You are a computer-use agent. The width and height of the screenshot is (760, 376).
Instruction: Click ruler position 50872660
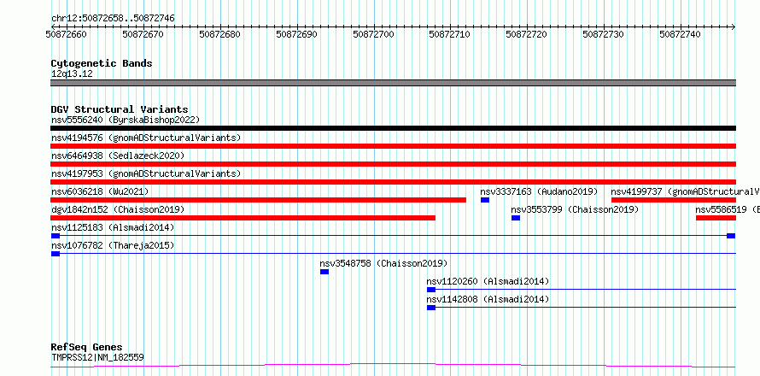67,34
